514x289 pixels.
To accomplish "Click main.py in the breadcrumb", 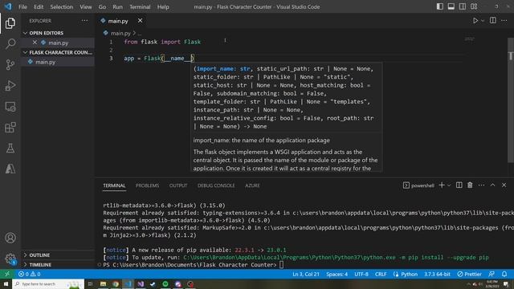I will 120,33.
